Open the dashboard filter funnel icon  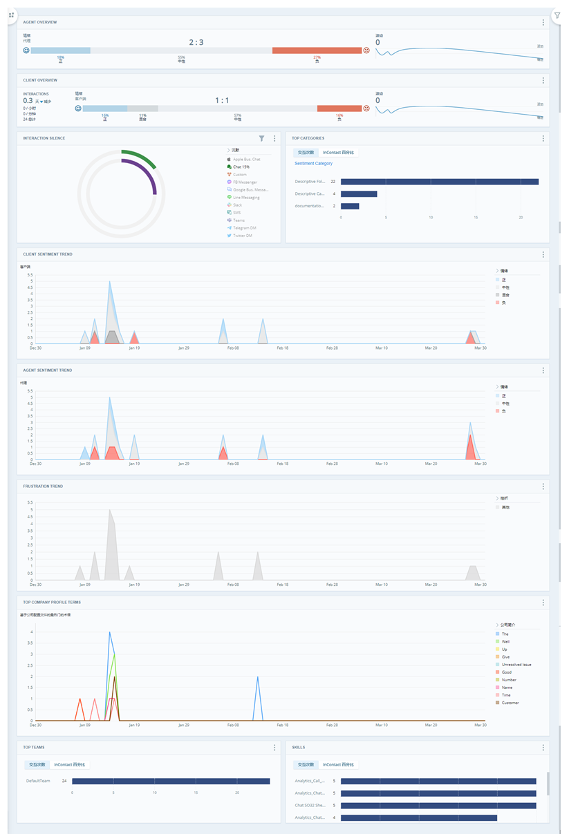pos(557,15)
